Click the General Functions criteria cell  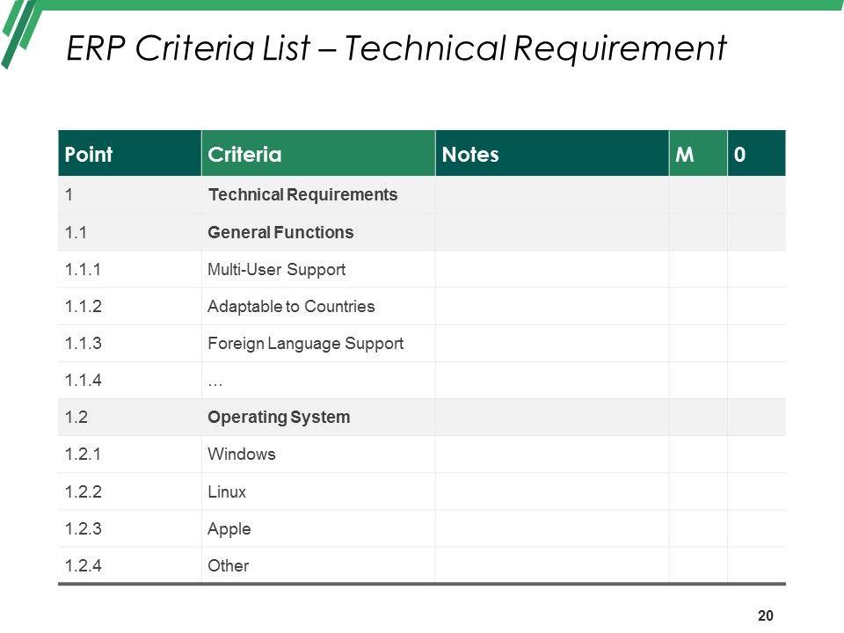click(x=280, y=232)
